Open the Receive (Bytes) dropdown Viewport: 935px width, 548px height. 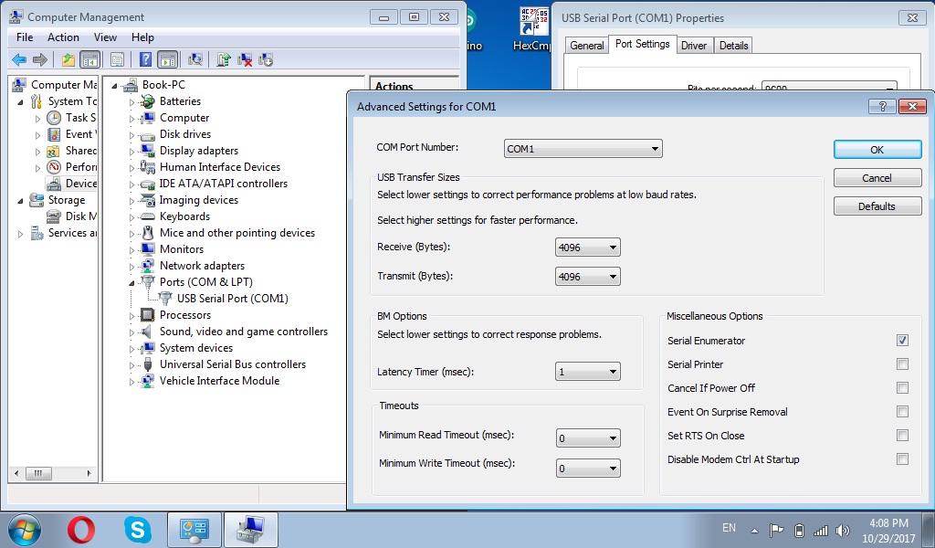click(x=588, y=247)
